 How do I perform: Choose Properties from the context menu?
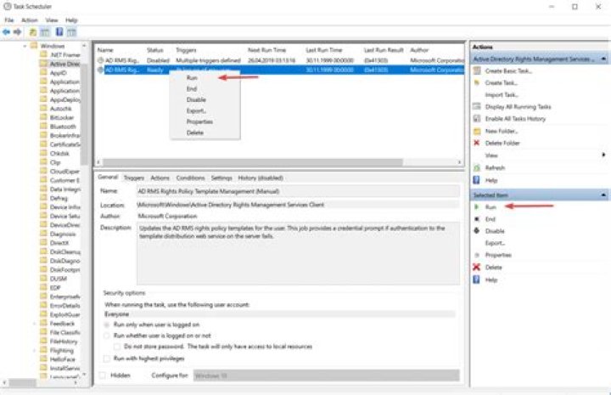point(205,121)
